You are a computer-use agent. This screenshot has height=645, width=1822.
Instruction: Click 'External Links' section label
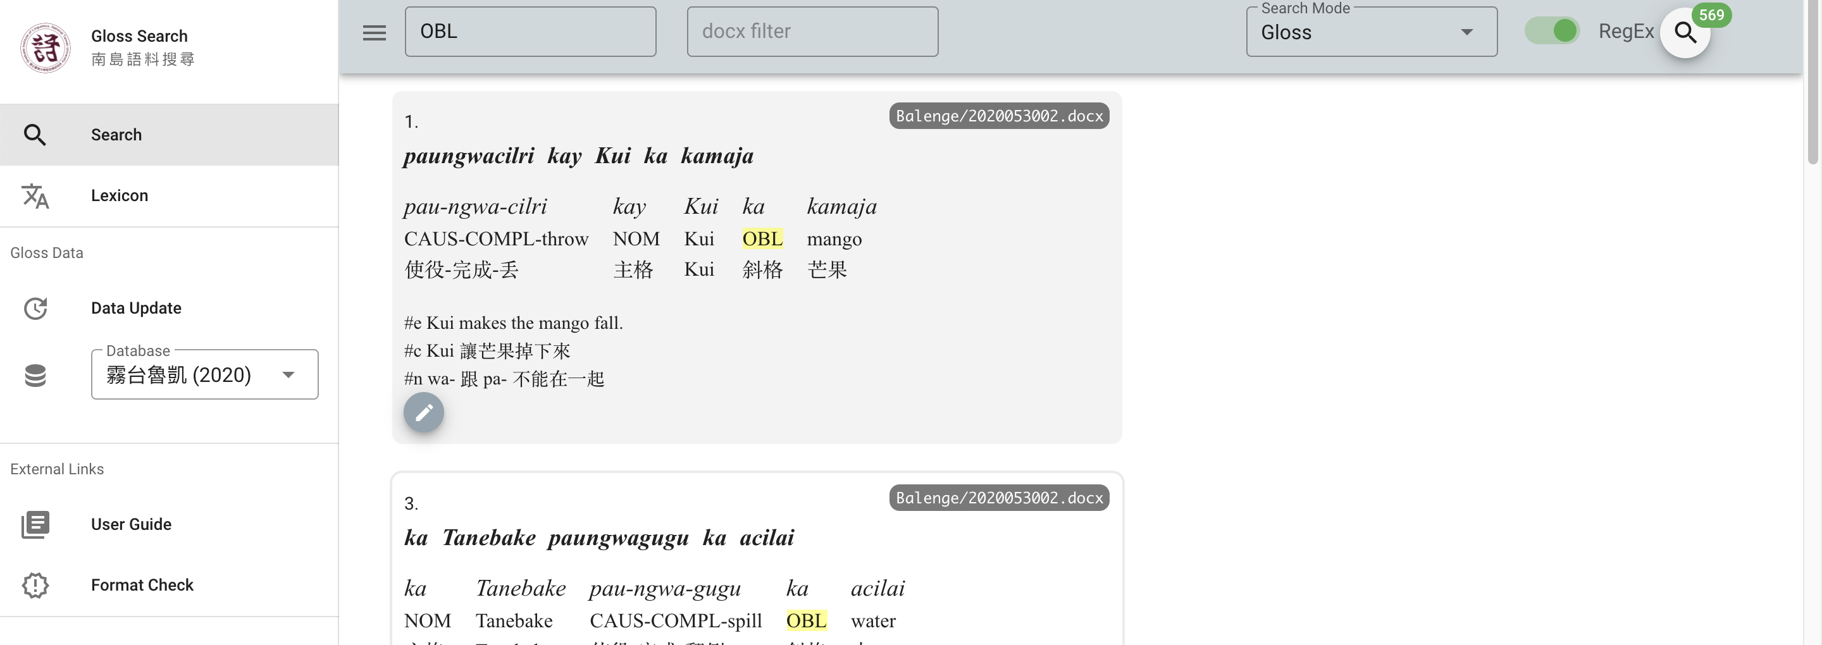[x=56, y=469]
